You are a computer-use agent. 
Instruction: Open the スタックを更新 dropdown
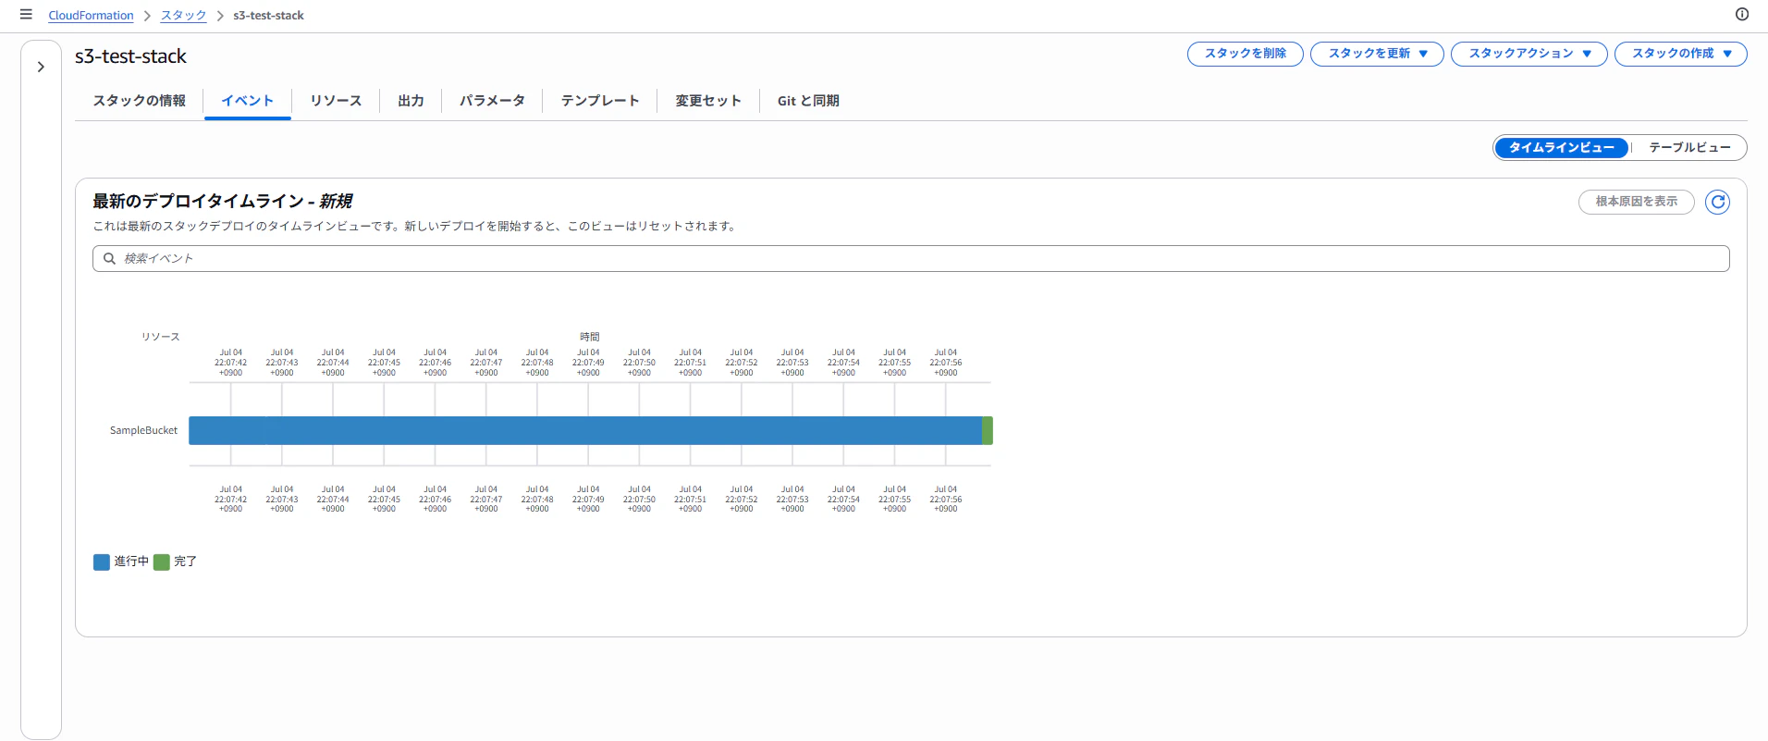pos(1377,54)
